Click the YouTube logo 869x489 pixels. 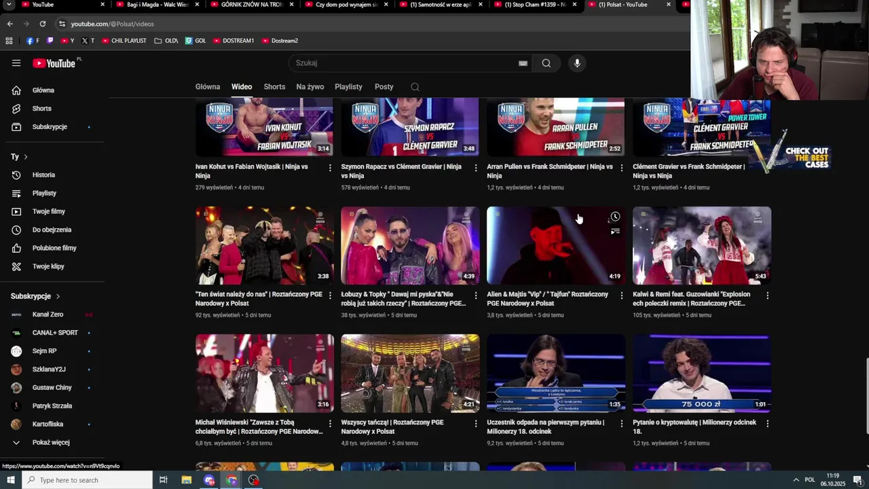pos(54,63)
